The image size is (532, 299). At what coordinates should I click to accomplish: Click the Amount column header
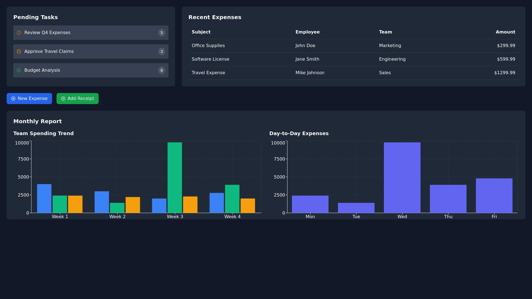505,32
